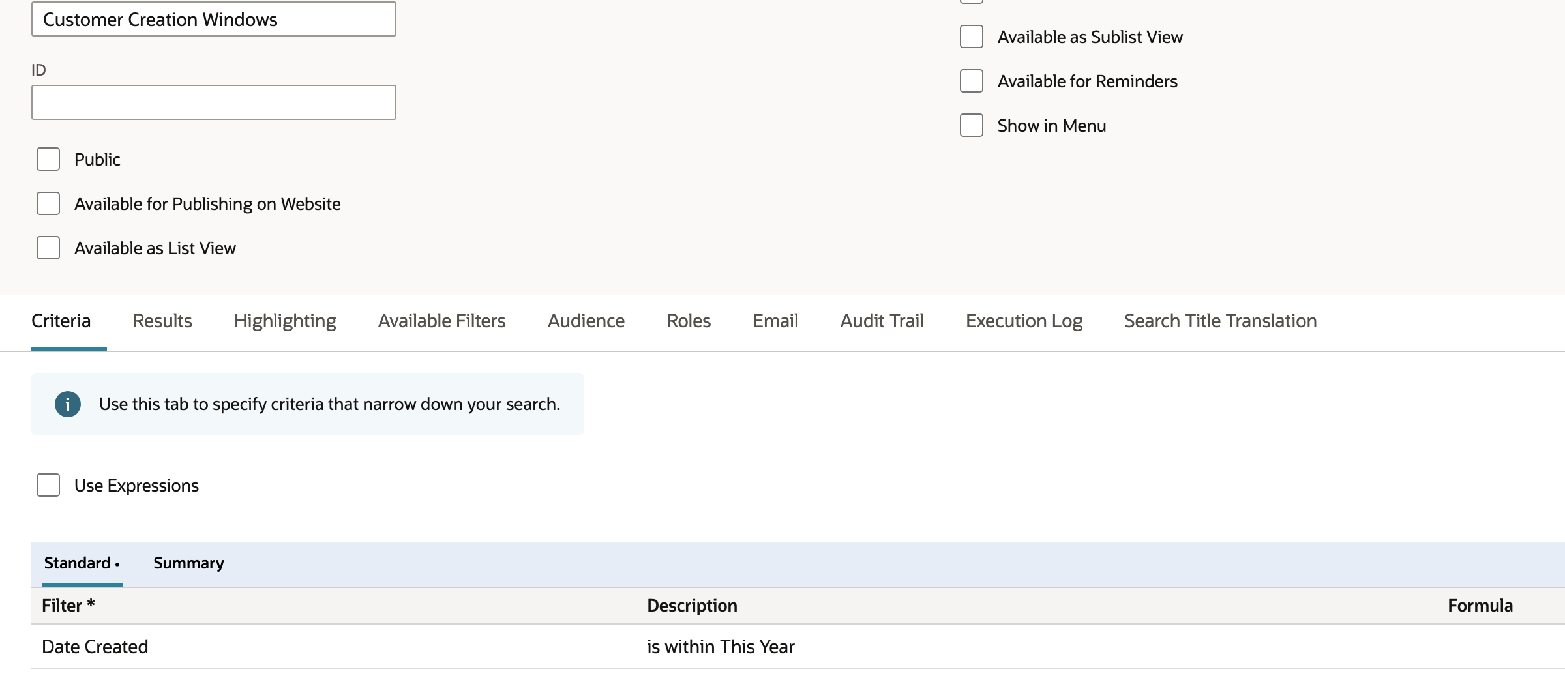This screenshot has height=678, width=1565.
Task: Click the Filter column header
Action: 68,606
